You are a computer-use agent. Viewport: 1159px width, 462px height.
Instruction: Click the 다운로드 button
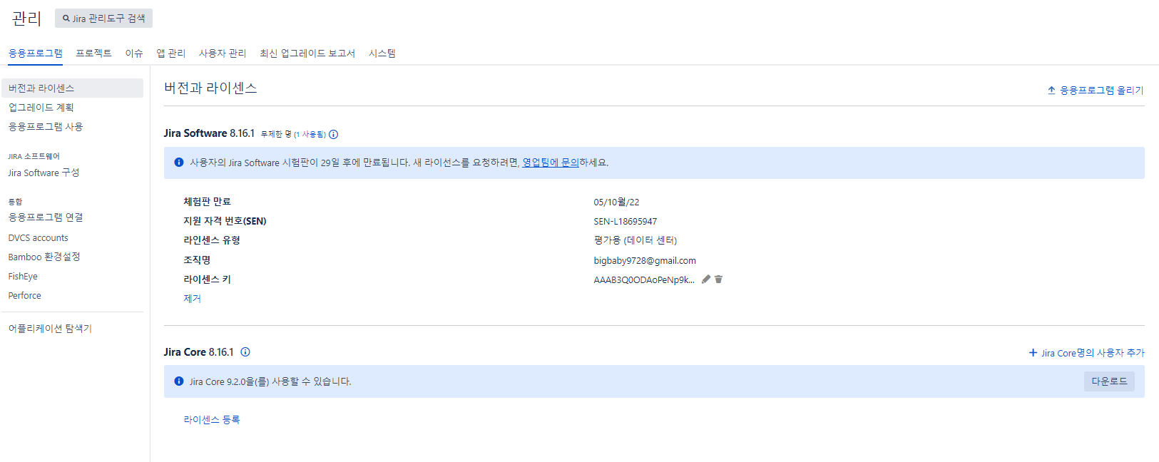click(x=1109, y=381)
